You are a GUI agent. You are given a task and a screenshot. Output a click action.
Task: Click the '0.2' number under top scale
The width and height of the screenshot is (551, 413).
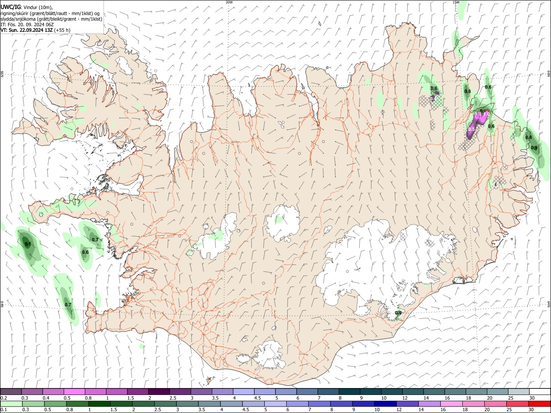coord(3,398)
